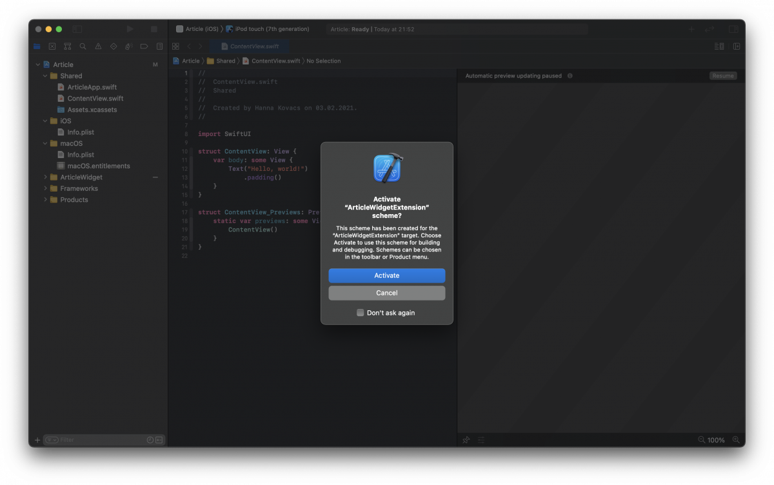
Task: Select the Source Control navigator icon
Action: pos(52,46)
